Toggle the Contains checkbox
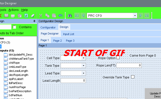 [x=14, y=27]
